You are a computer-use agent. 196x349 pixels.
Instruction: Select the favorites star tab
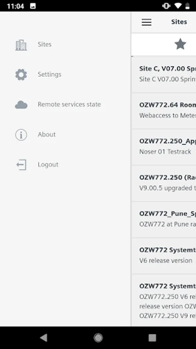click(x=180, y=44)
